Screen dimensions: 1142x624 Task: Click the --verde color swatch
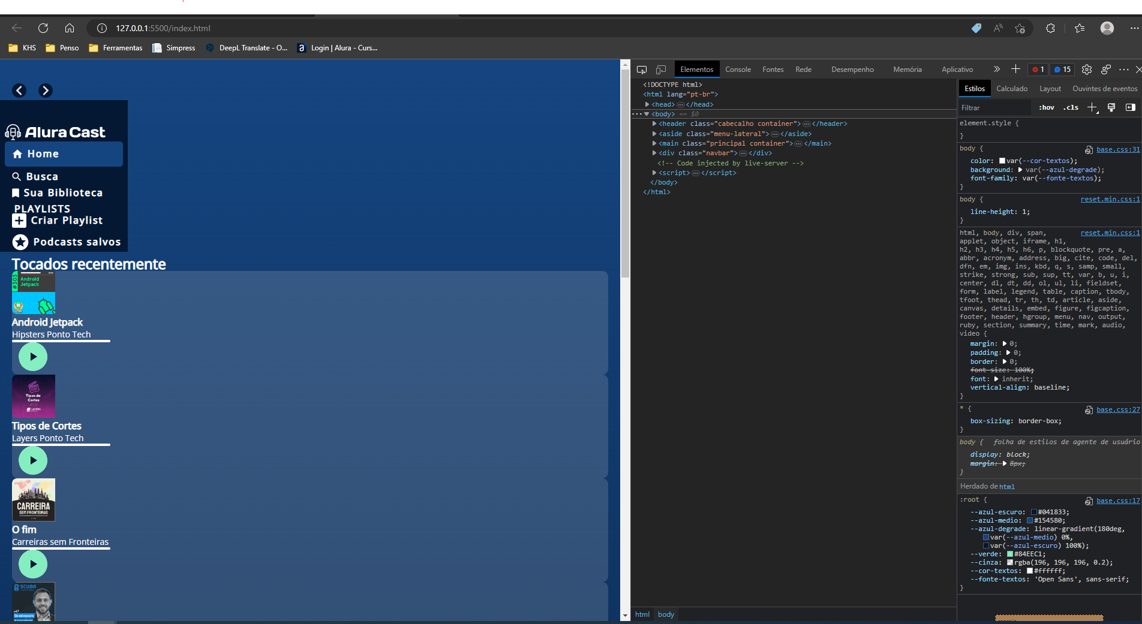pyautogui.click(x=1010, y=554)
